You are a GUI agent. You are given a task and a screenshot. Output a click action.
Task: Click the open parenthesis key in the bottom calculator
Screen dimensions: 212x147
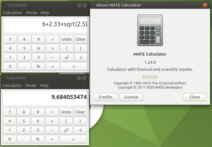pyautogui.click(x=66, y=121)
